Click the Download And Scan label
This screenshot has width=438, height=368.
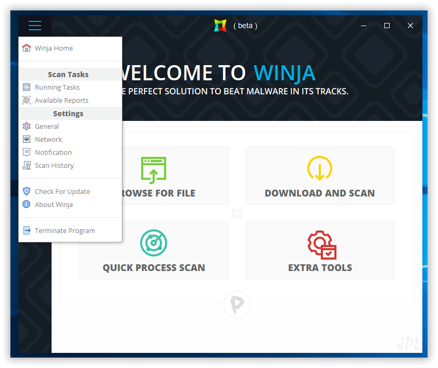tap(320, 193)
